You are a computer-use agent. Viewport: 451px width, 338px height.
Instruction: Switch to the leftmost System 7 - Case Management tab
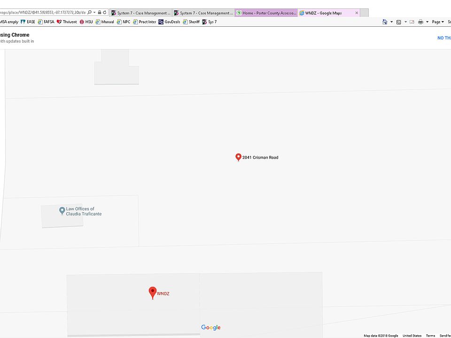[140, 13]
